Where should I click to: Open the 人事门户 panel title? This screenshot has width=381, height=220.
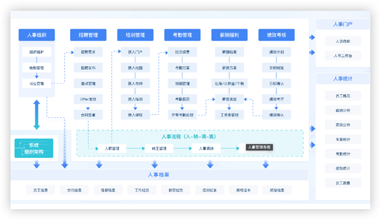click(343, 24)
